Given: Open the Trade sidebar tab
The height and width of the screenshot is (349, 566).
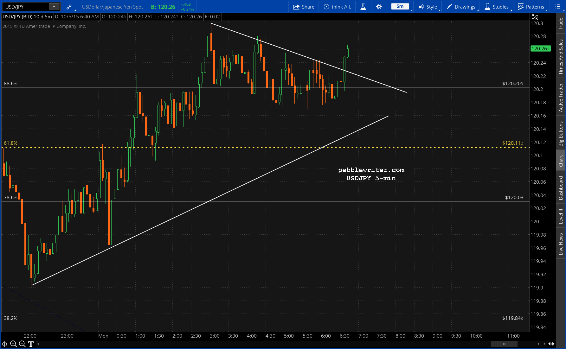Looking at the screenshot, I should [x=561, y=24].
